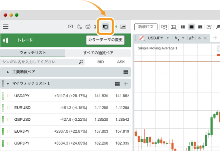The image size is (220, 151).
Task: Click EURJPY bid price 157.803
Action: pyautogui.click(x=101, y=131)
